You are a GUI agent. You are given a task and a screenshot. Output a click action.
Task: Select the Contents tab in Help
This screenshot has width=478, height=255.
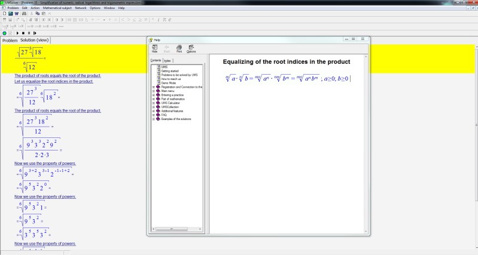[156, 60]
